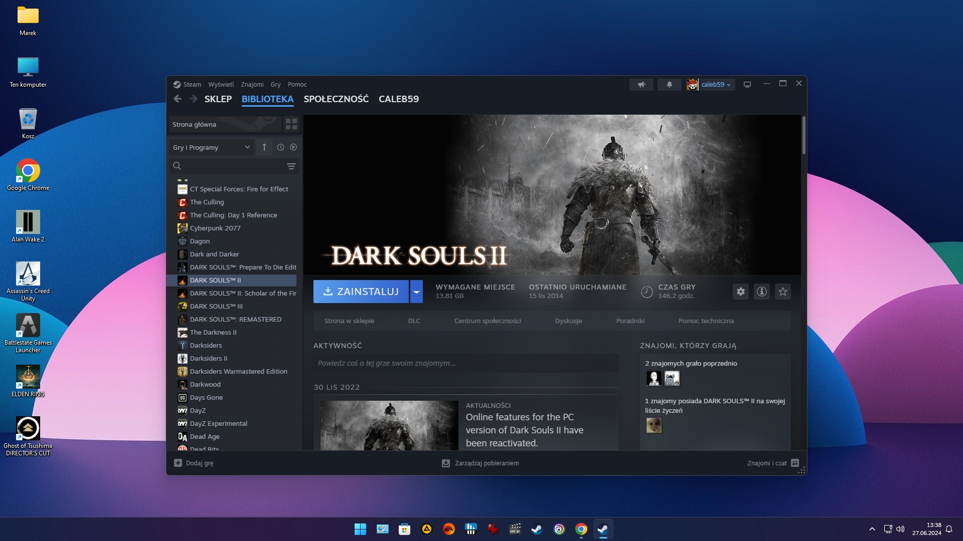Switch to Big Picture mode icon

coord(747,85)
